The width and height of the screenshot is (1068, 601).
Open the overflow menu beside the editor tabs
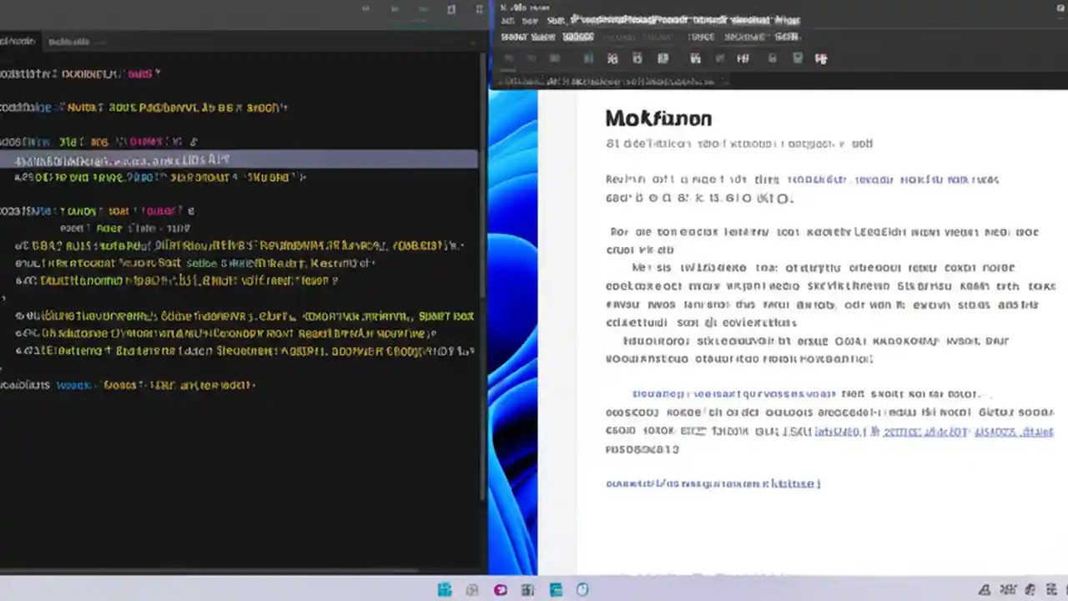479,9
